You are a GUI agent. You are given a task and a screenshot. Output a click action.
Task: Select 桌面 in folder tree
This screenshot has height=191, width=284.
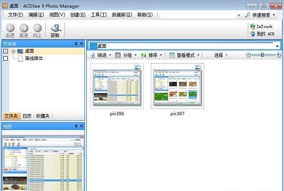coord(29,51)
